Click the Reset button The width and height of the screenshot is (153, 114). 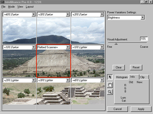(136, 67)
